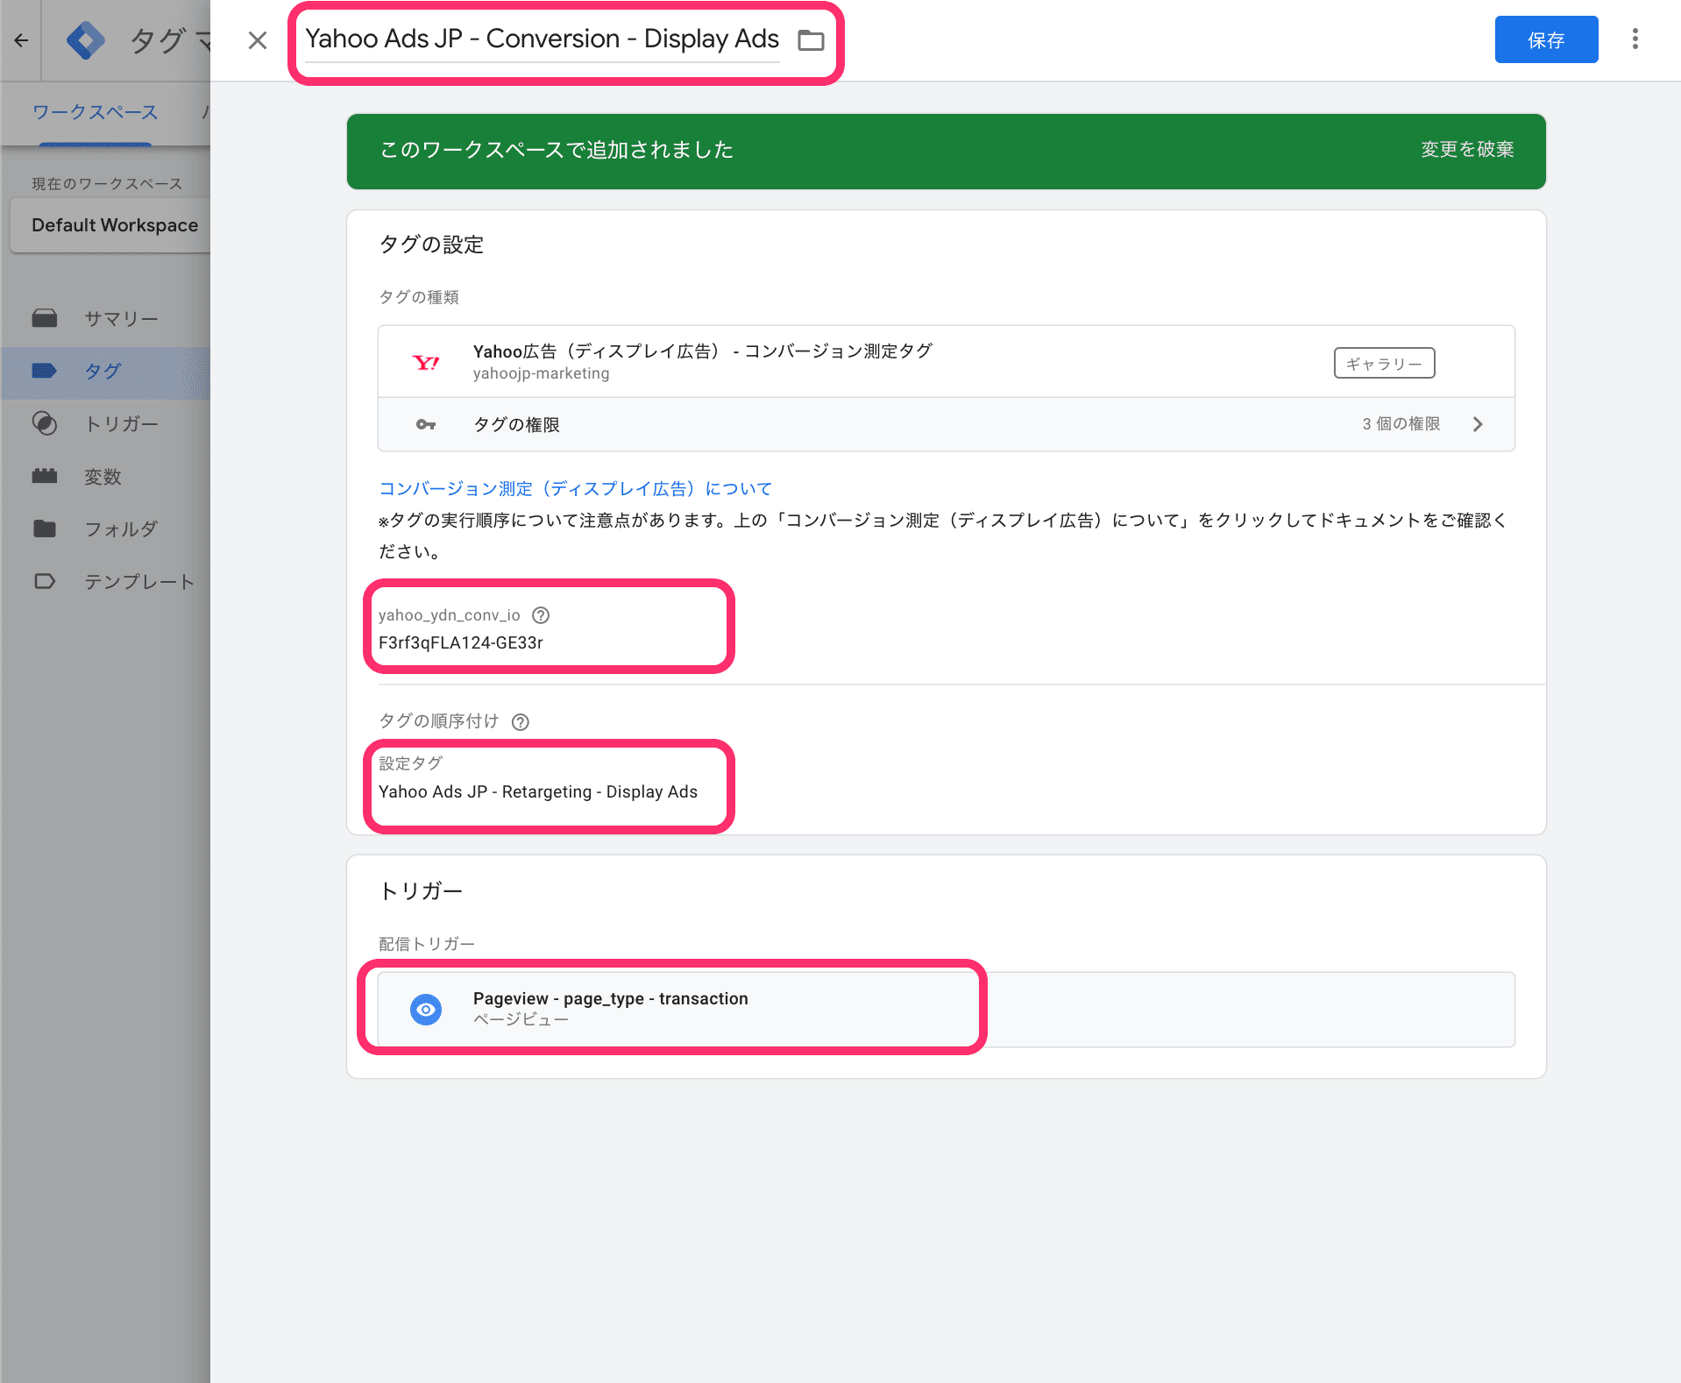Image resolution: width=1681 pixels, height=1383 pixels.
Task: Click the ギャラリー badge button
Action: pyautogui.click(x=1384, y=363)
